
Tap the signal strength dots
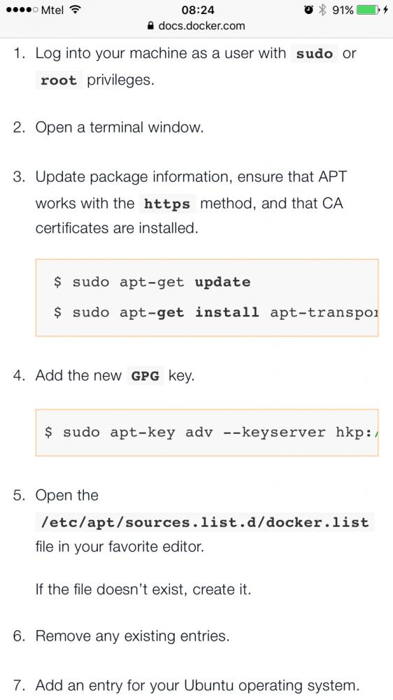22,10
